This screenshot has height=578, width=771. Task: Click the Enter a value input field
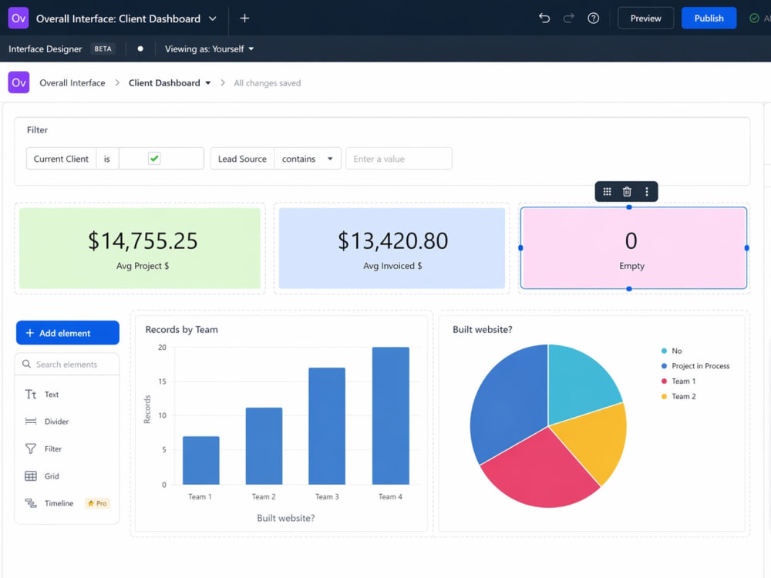(x=399, y=159)
